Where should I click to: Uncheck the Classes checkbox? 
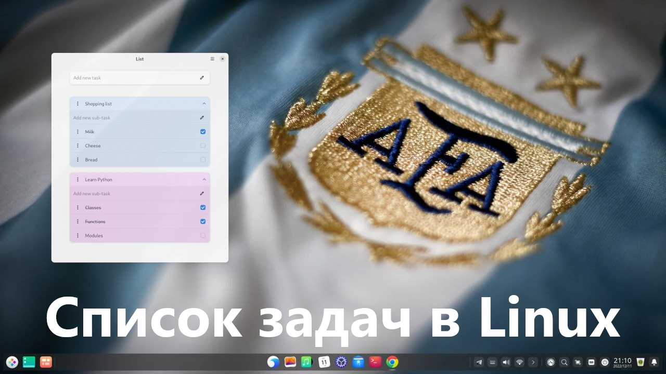click(203, 207)
